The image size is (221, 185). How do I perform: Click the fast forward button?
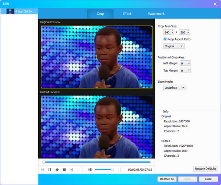tap(57, 170)
